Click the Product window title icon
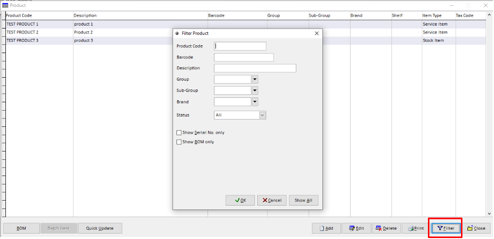This screenshot has width=494, height=239. tap(5, 5)
